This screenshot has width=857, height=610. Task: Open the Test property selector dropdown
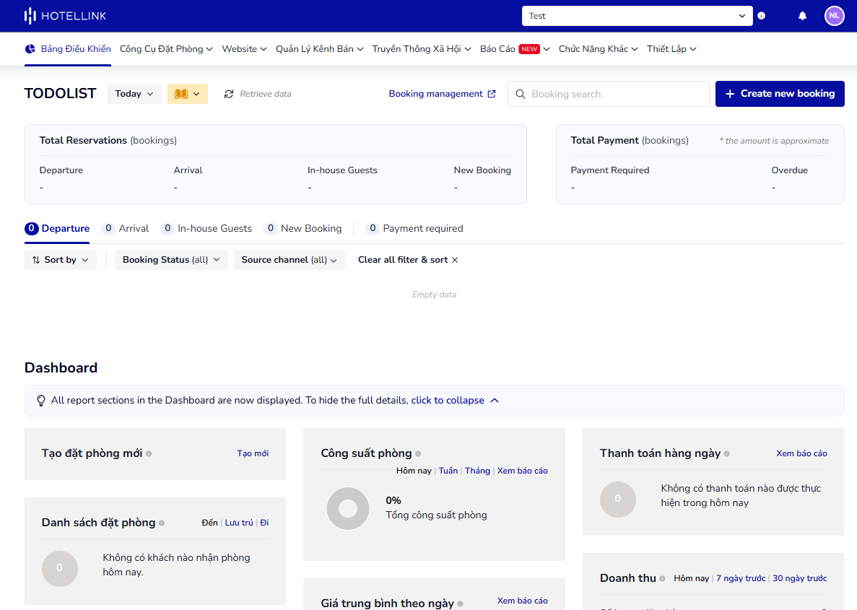[x=638, y=16]
